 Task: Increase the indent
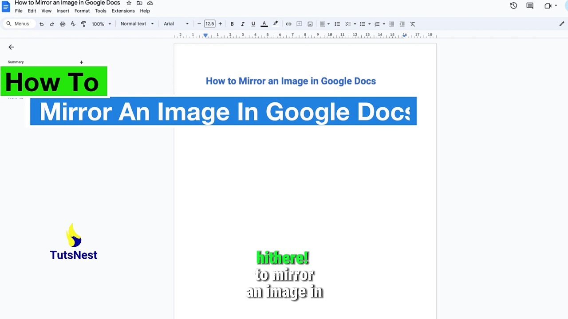point(402,24)
